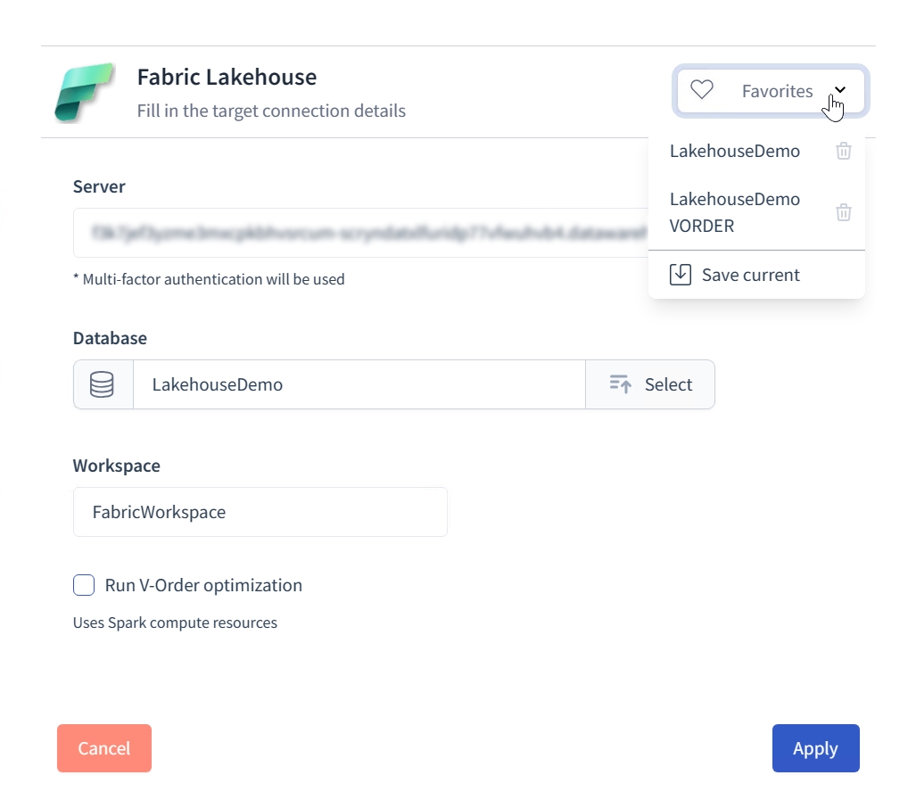916x808 pixels.
Task: Open the database Select button
Action: pyautogui.click(x=650, y=384)
